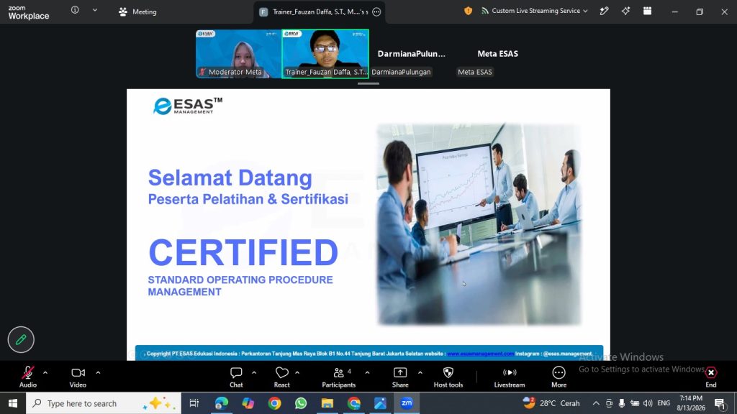
Task: Click the annotate wand icon in title bar
Action: pos(604,11)
